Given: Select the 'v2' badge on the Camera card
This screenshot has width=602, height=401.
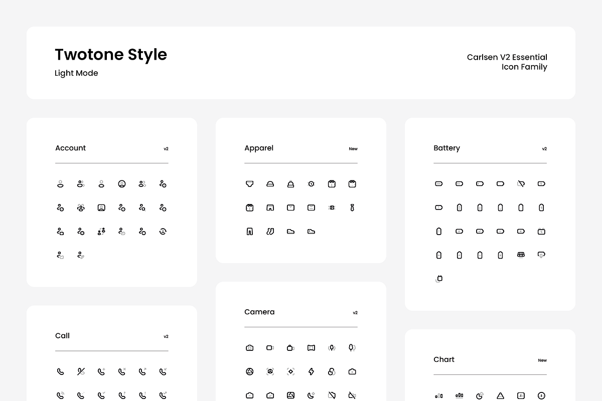Looking at the screenshot, I should click(x=355, y=313).
